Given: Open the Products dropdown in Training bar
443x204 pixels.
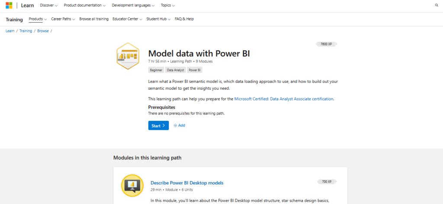Looking at the screenshot, I should pos(38,19).
